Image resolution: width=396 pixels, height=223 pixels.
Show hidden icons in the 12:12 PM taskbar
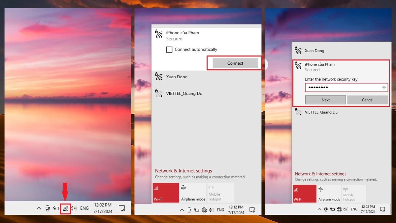coord(182,210)
